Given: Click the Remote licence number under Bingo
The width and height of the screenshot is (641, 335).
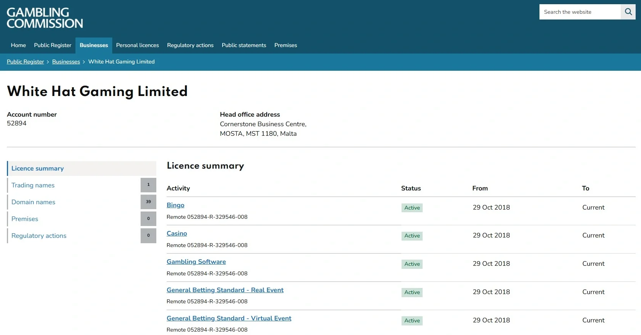Looking at the screenshot, I should click(207, 217).
